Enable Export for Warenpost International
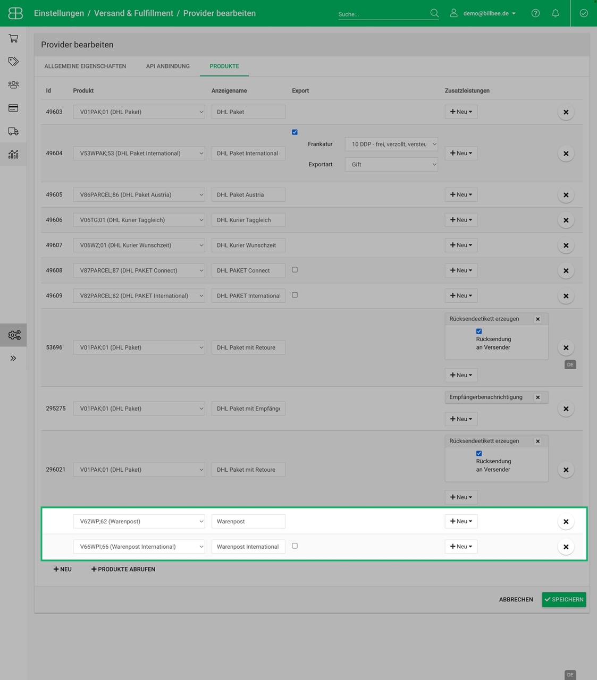Viewport: 597px width, 680px height. (x=295, y=546)
